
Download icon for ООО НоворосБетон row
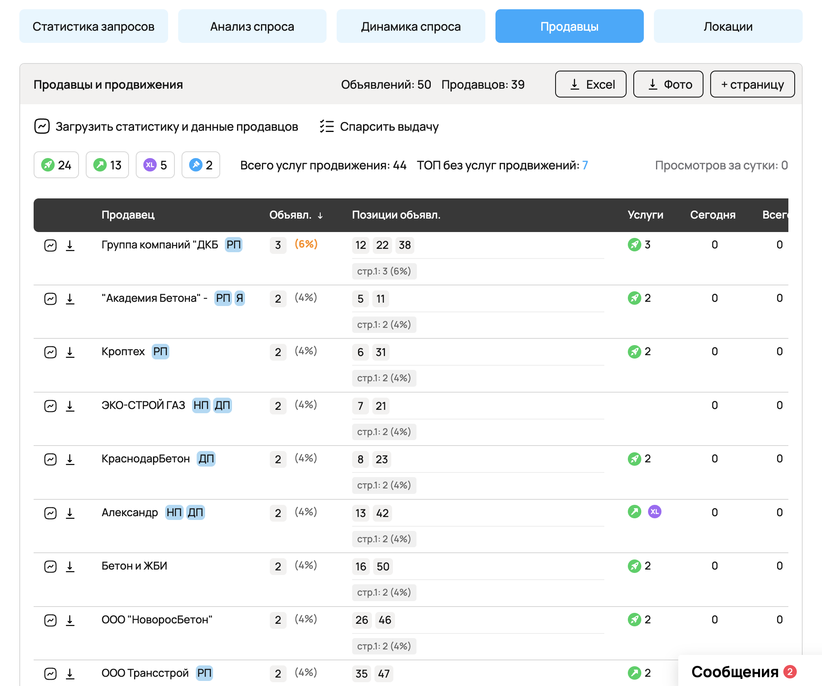coord(70,620)
